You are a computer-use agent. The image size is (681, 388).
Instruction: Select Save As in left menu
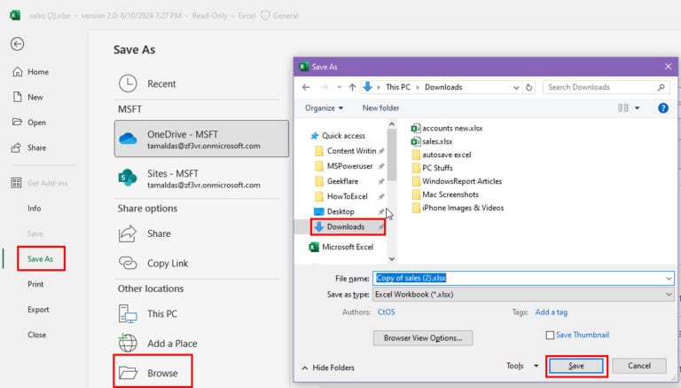pyautogui.click(x=40, y=259)
